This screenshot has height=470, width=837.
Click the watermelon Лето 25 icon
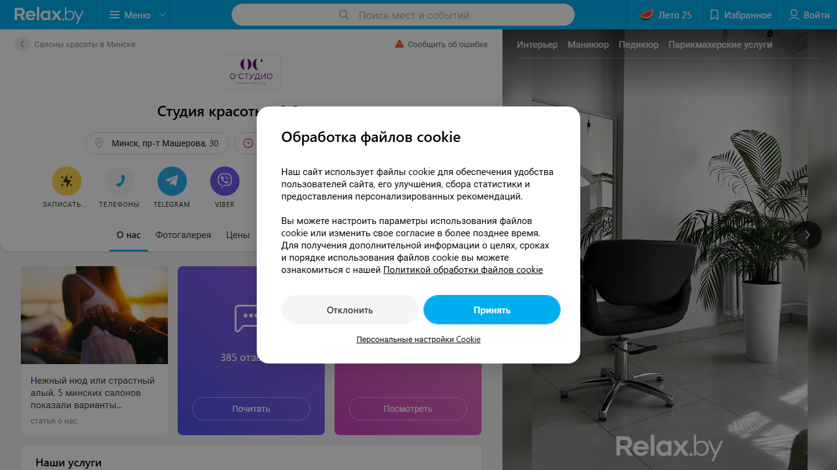646,15
